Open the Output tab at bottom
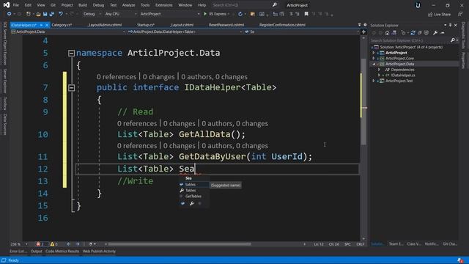This screenshot has width=469, height=264. click(36, 252)
